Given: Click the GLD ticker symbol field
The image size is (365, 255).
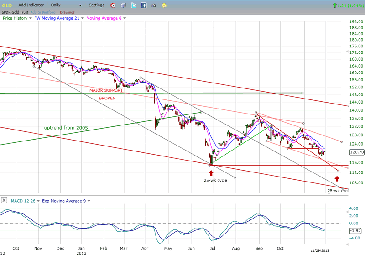Looking at the screenshot, I should (x=7, y=5).
